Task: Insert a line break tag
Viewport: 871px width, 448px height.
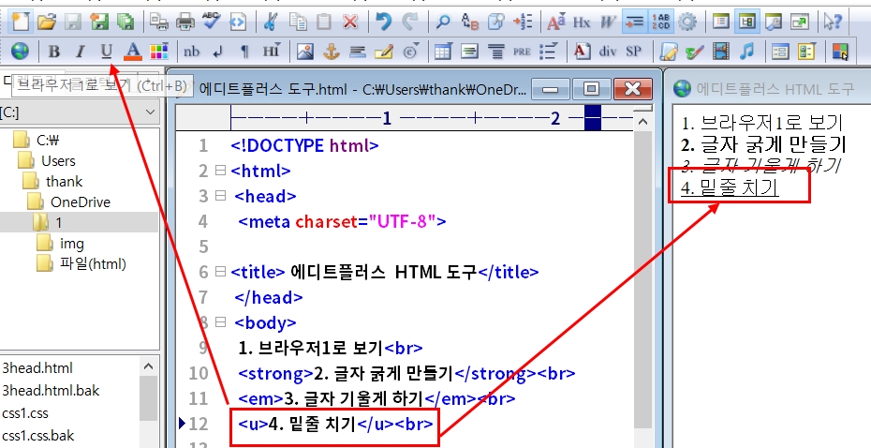Action: pyautogui.click(x=218, y=52)
